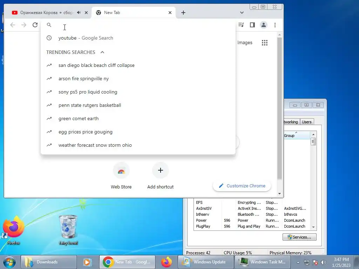Click the Services... button in Task Manager
The image size is (359, 269).
point(299,237)
